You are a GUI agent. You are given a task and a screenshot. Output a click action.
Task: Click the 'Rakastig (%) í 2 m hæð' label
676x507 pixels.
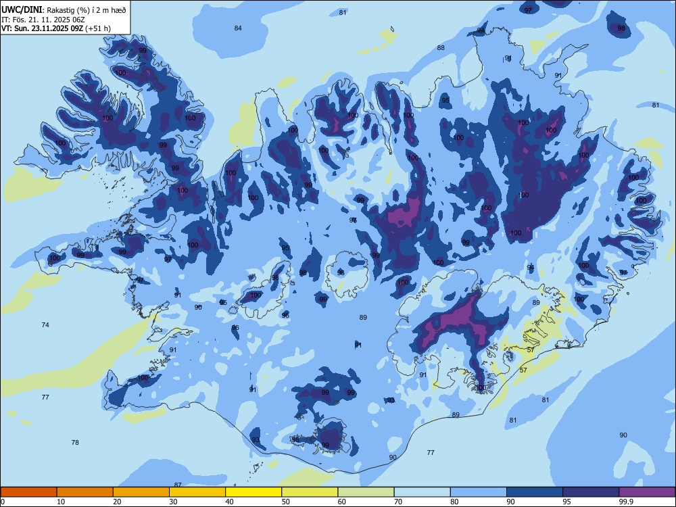(x=87, y=10)
